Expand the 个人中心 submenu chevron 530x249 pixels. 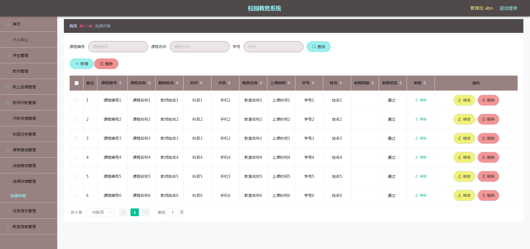(50, 39)
